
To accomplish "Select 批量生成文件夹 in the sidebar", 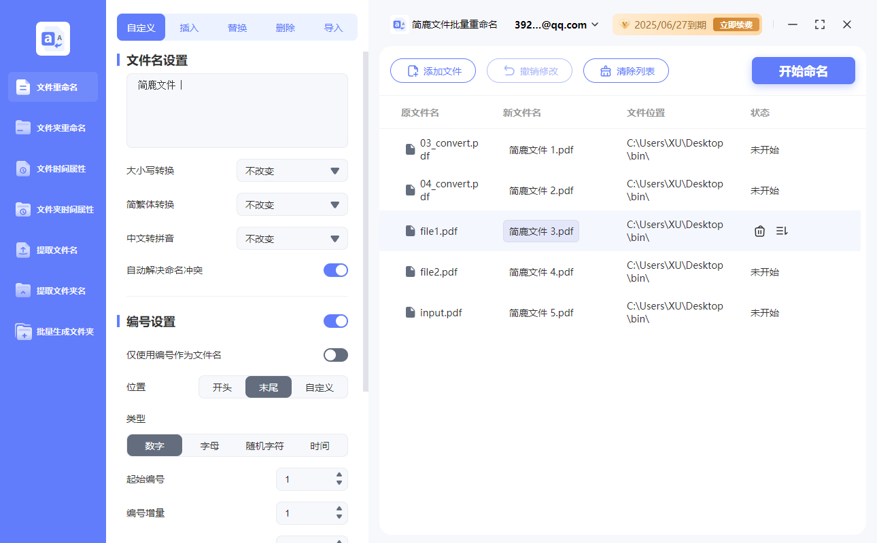I will point(52,331).
